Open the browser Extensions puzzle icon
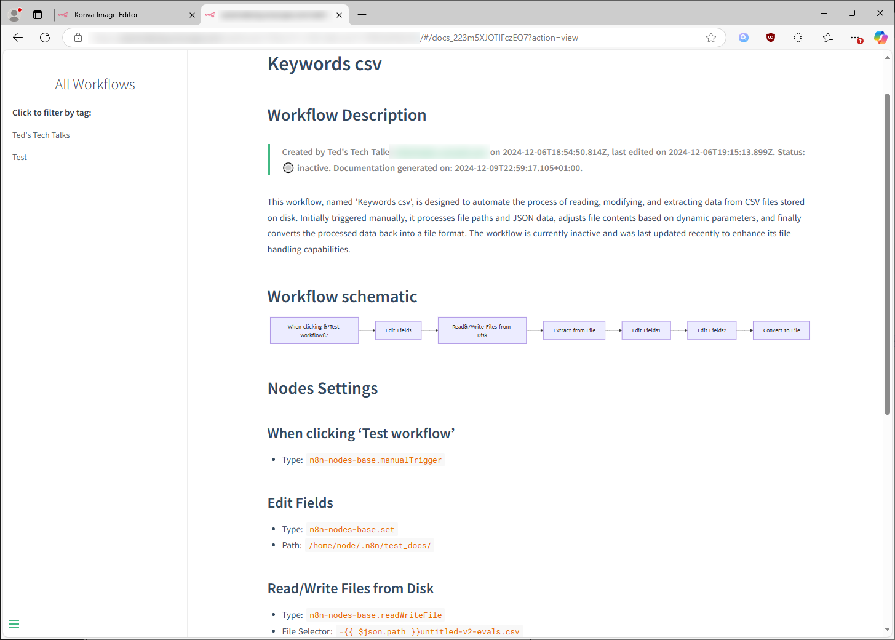Viewport: 895px width, 640px height. click(x=798, y=38)
